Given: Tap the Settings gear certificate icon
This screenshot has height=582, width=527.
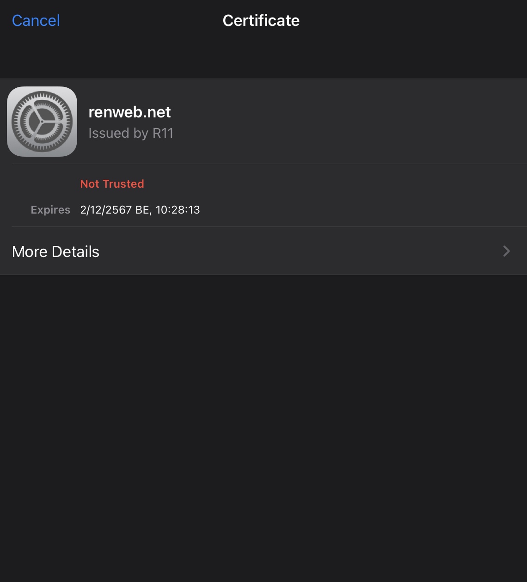Looking at the screenshot, I should pyautogui.click(x=42, y=122).
